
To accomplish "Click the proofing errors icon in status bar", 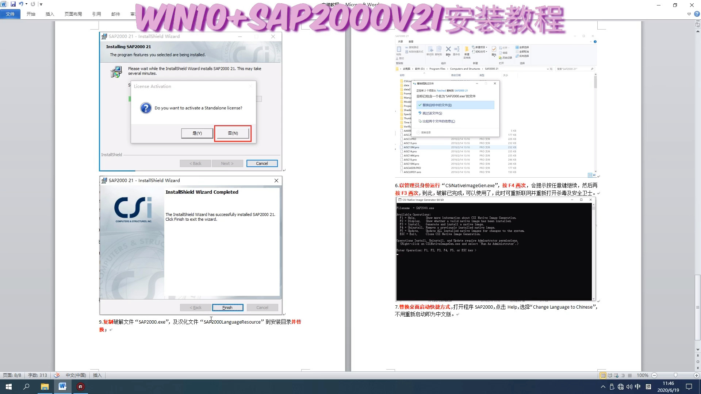I will click(x=57, y=375).
